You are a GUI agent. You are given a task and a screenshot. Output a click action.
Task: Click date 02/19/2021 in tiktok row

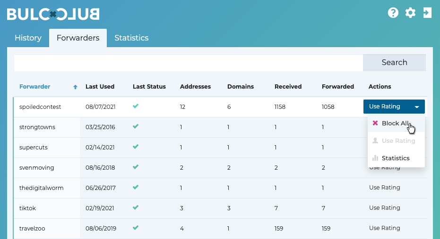(x=100, y=208)
